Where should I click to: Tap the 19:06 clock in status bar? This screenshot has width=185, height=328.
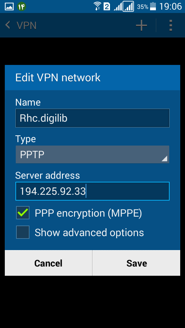pyautogui.click(x=170, y=6)
